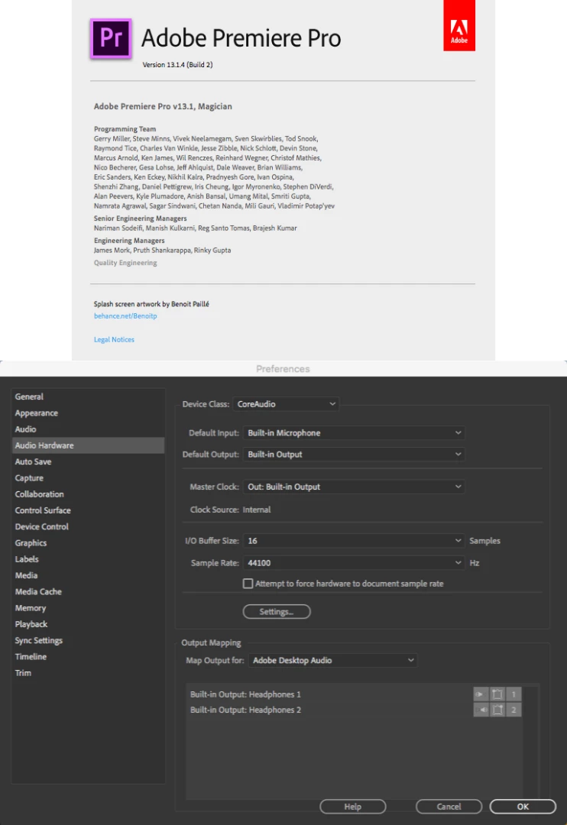
Task: Open Default Input dropdown (Built-in Microphone)
Action: 354,433
